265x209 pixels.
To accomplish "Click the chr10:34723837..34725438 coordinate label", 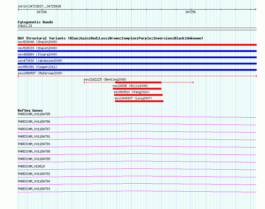I will pyautogui.click(x=39, y=7).
